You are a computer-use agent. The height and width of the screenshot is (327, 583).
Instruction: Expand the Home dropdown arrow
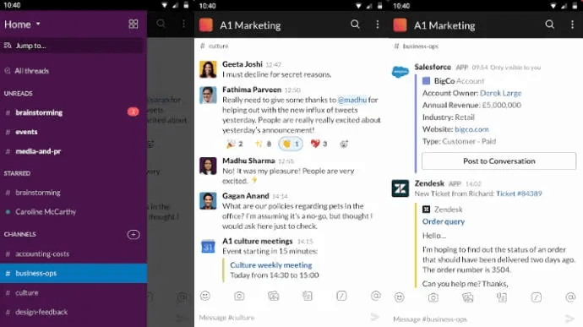[38, 25]
